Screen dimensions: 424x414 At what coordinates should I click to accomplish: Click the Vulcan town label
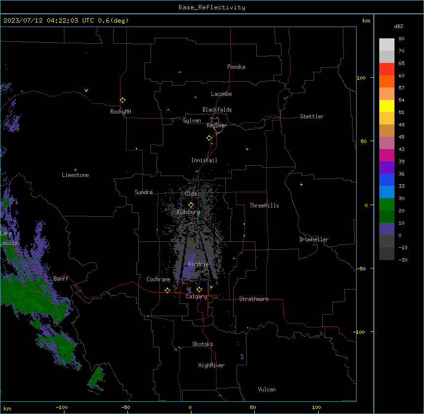[x=267, y=389]
